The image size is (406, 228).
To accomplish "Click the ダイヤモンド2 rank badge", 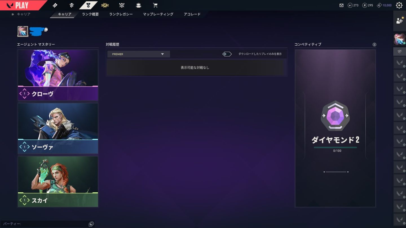I will point(335,116).
